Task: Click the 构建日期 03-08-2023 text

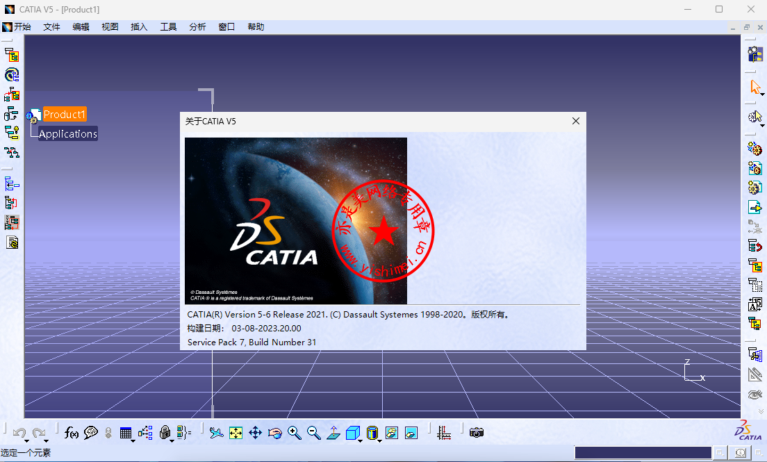Action: point(244,329)
